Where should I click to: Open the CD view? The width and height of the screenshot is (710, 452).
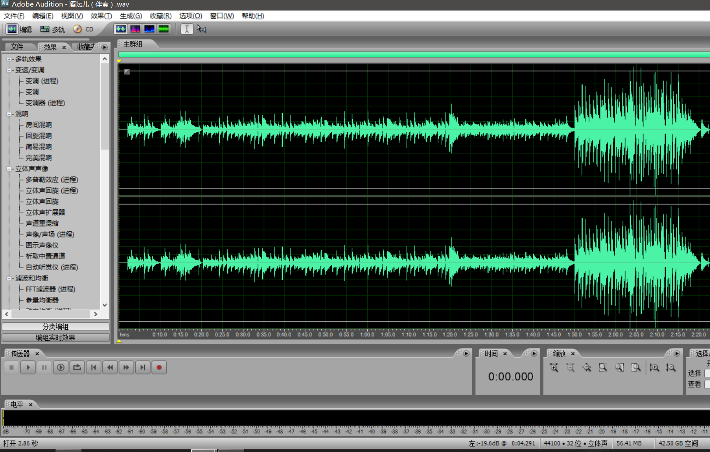click(84, 29)
